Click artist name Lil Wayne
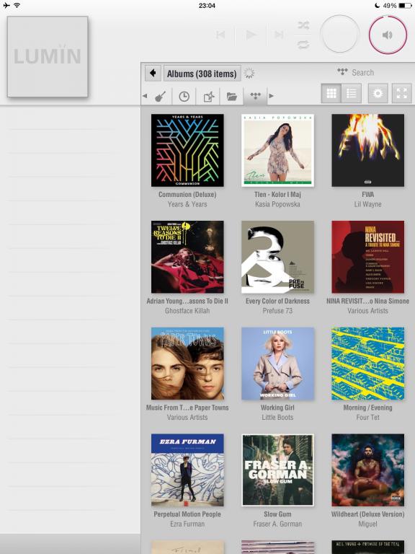The width and height of the screenshot is (415, 554). tap(367, 204)
